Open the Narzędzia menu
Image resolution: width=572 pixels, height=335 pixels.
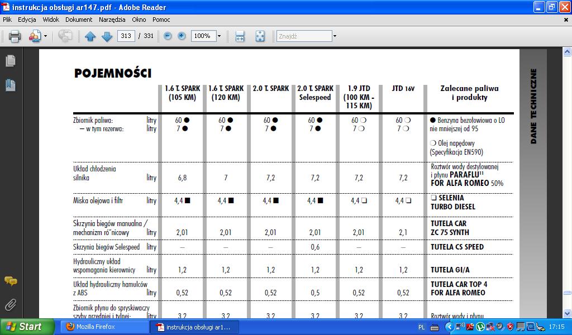[112, 20]
